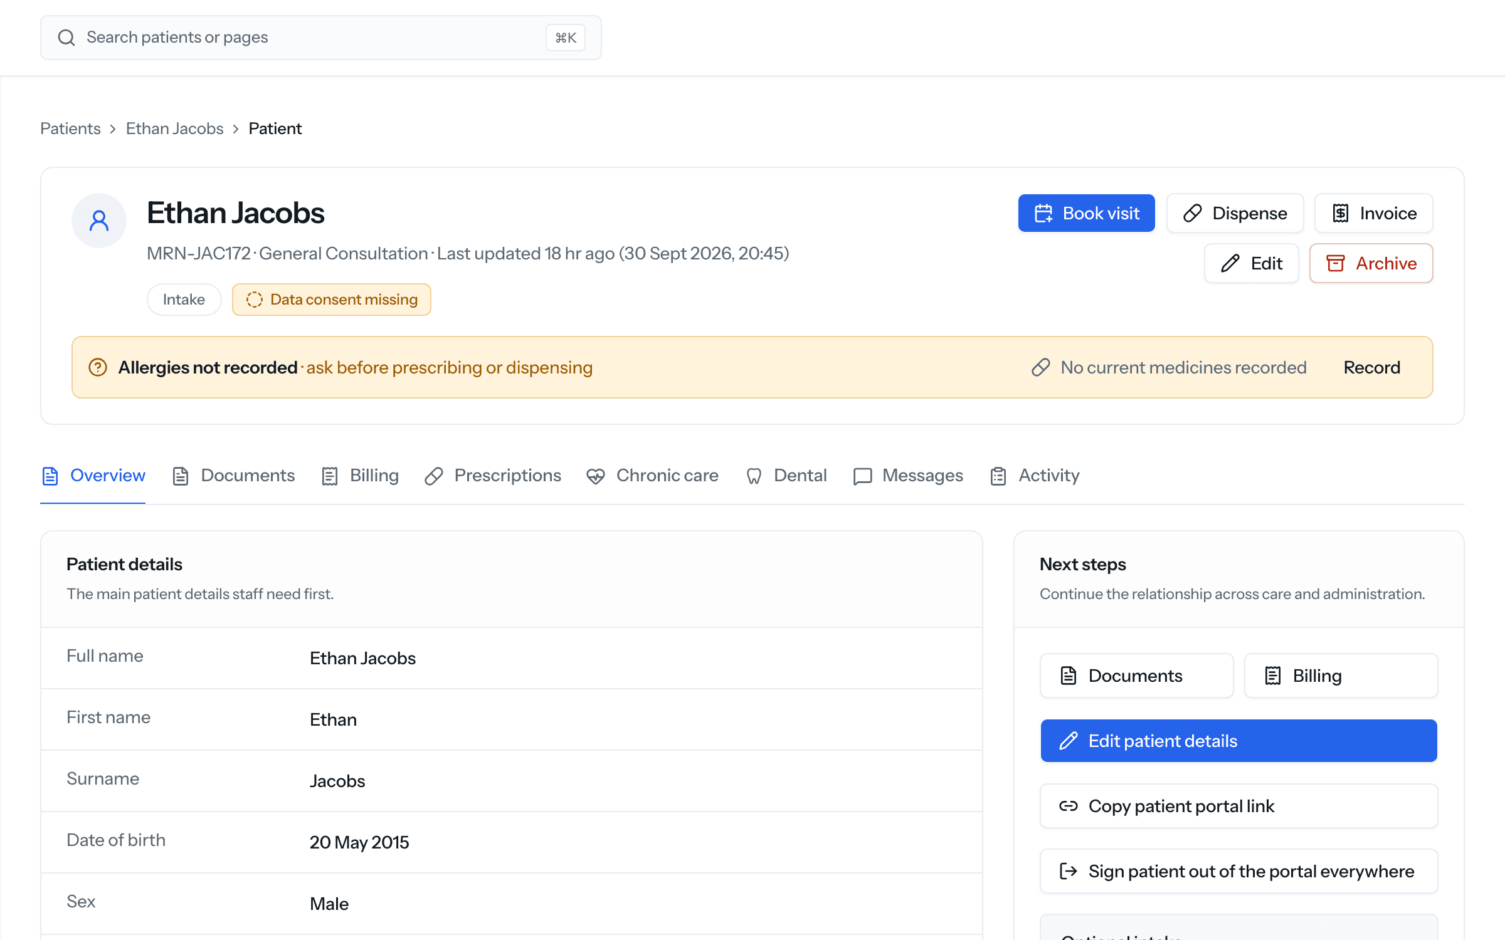Click the pencil icon on Edit button
This screenshot has width=1505, height=940.
1230,263
